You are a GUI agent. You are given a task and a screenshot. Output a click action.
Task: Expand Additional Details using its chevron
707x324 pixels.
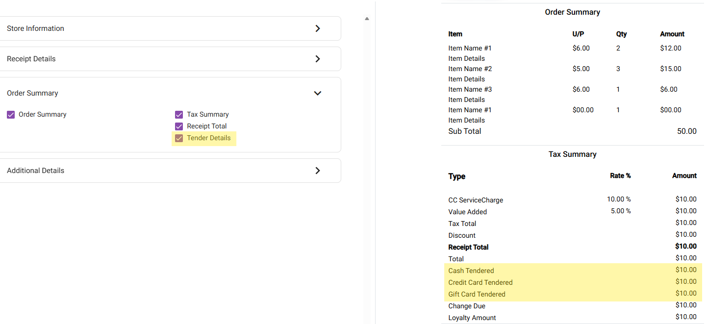coord(318,171)
